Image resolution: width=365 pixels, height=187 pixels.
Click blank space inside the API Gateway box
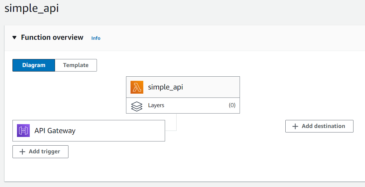click(122, 131)
